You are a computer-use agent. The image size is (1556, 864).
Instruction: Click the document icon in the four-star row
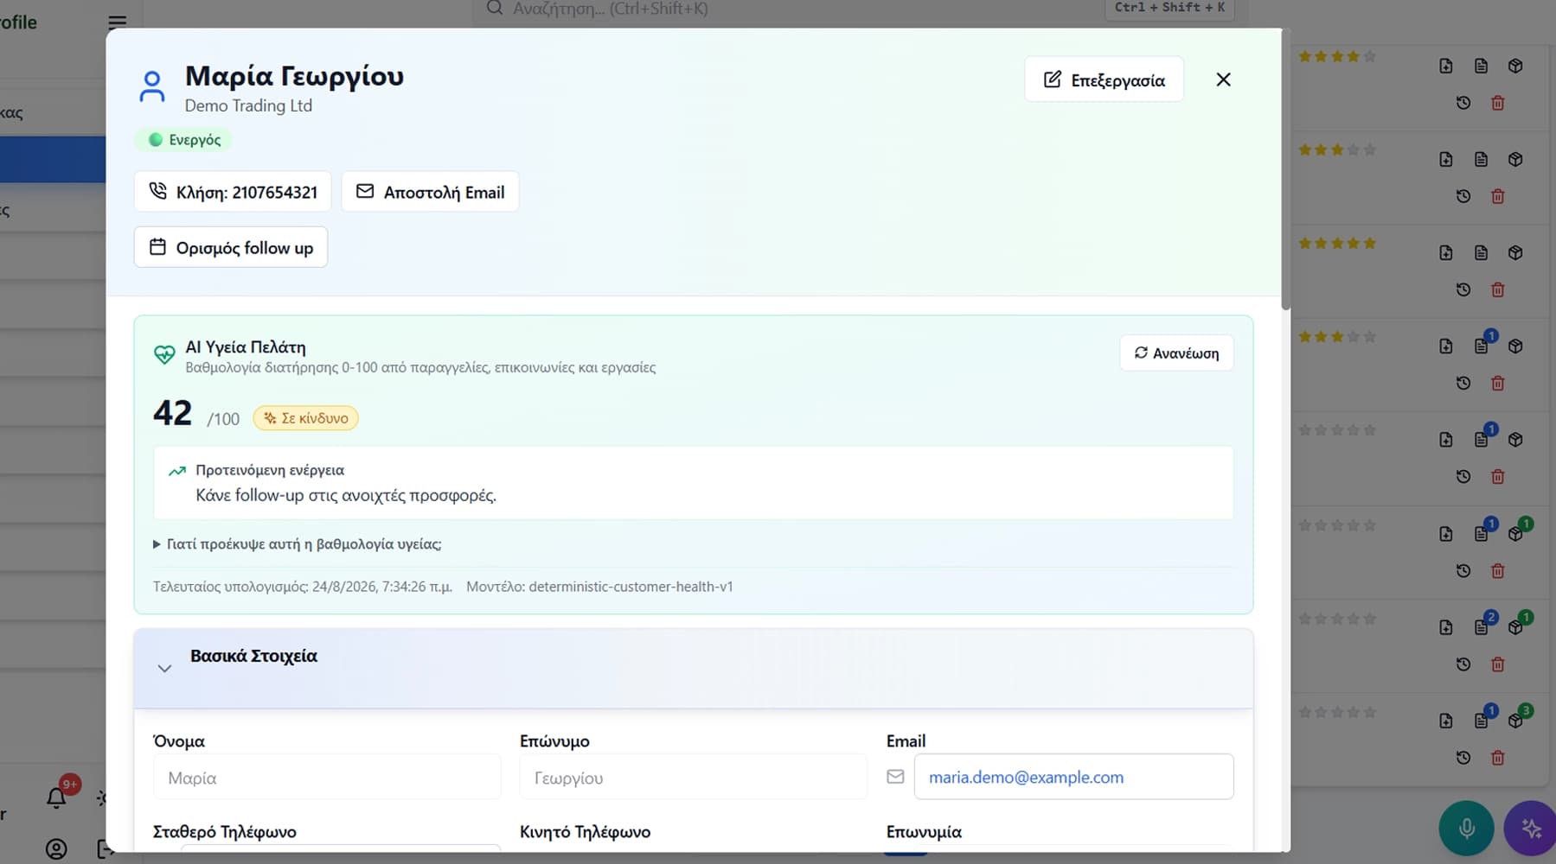pos(1481,66)
